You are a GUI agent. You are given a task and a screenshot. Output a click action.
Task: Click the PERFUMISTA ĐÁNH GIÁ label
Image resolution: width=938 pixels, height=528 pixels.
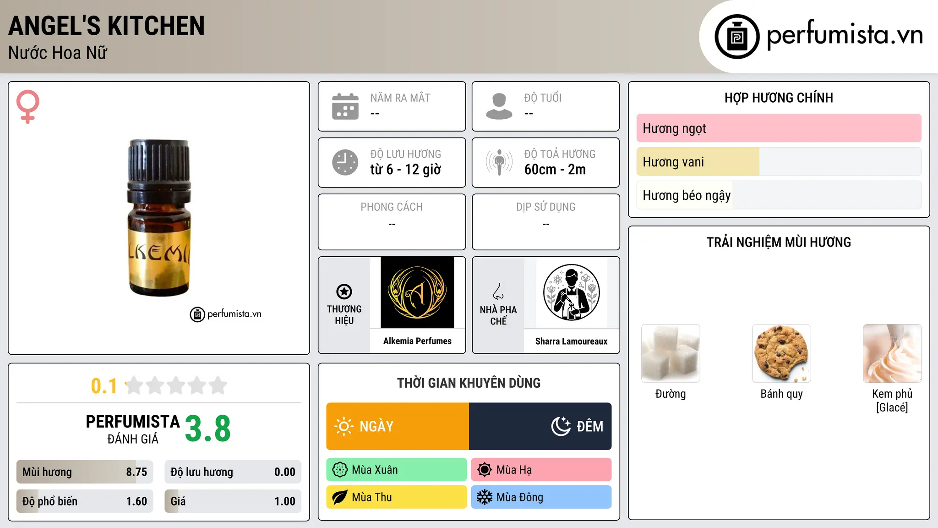point(133,429)
